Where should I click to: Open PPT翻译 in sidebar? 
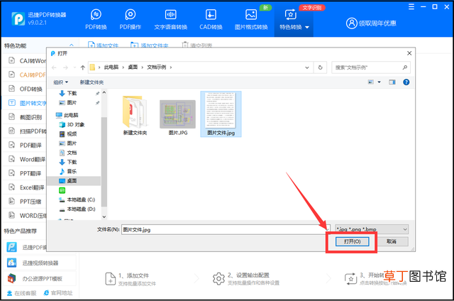click(26, 173)
